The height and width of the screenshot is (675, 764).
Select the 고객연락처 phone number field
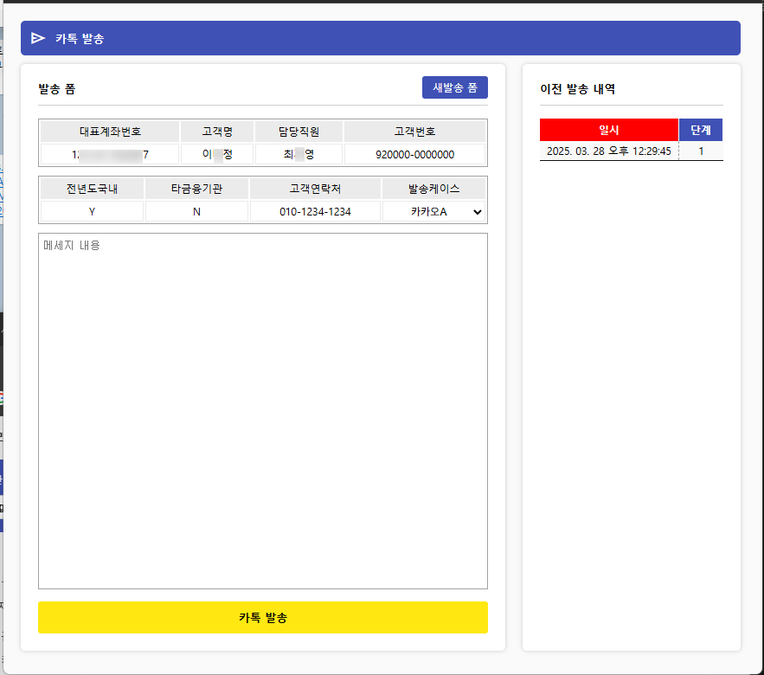pyautogui.click(x=314, y=211)
